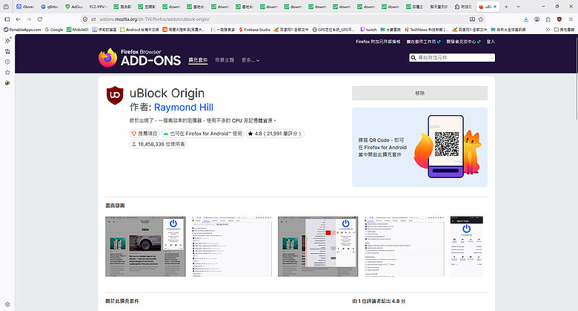Open a new tab with plus button
This screenshot has width=578, height=311.
click(506, 7)
